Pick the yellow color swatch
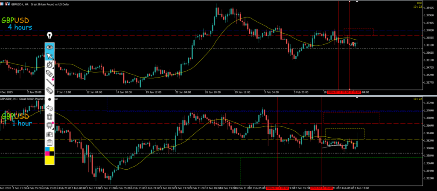Screen dimensions: 437x191 click(50, 160)
